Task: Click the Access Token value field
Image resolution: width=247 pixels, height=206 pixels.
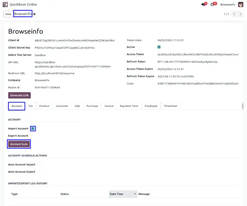Action: tap(198, 54)
